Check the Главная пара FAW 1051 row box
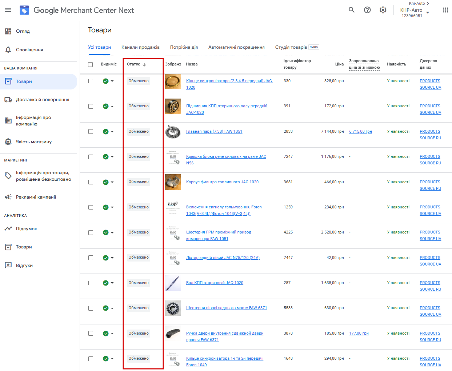Image resolution: width=452 pixels, height=371 pixels. (91, 132)
